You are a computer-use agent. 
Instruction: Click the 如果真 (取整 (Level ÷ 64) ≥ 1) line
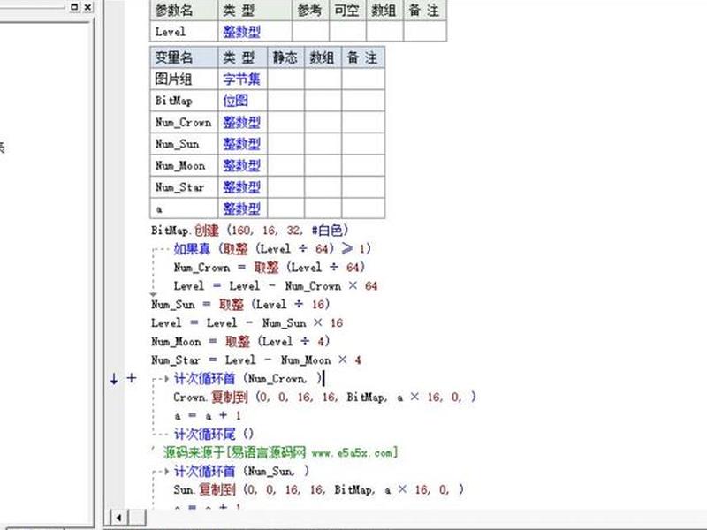pyautogui.click(x=272, y=249)
